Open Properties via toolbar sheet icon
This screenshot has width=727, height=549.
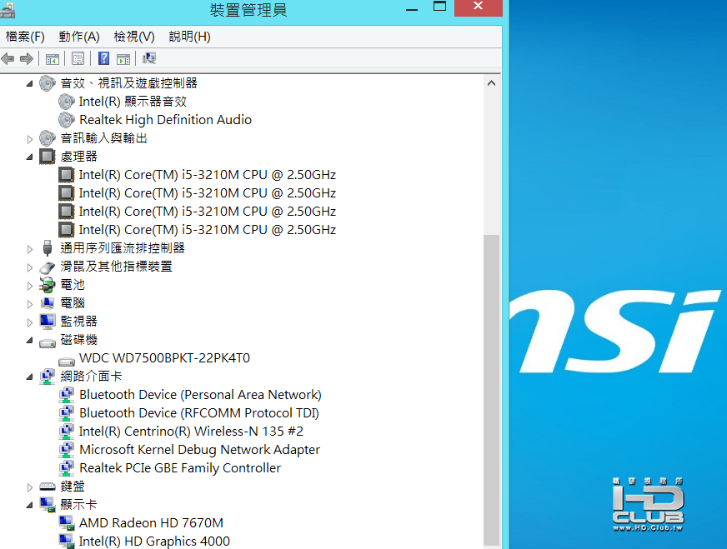(x=78, y=59)
